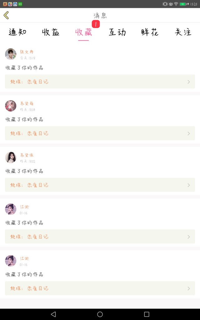Switch to 鲜花 tab
Screen dimensions: 200x320
pos(150,32)
